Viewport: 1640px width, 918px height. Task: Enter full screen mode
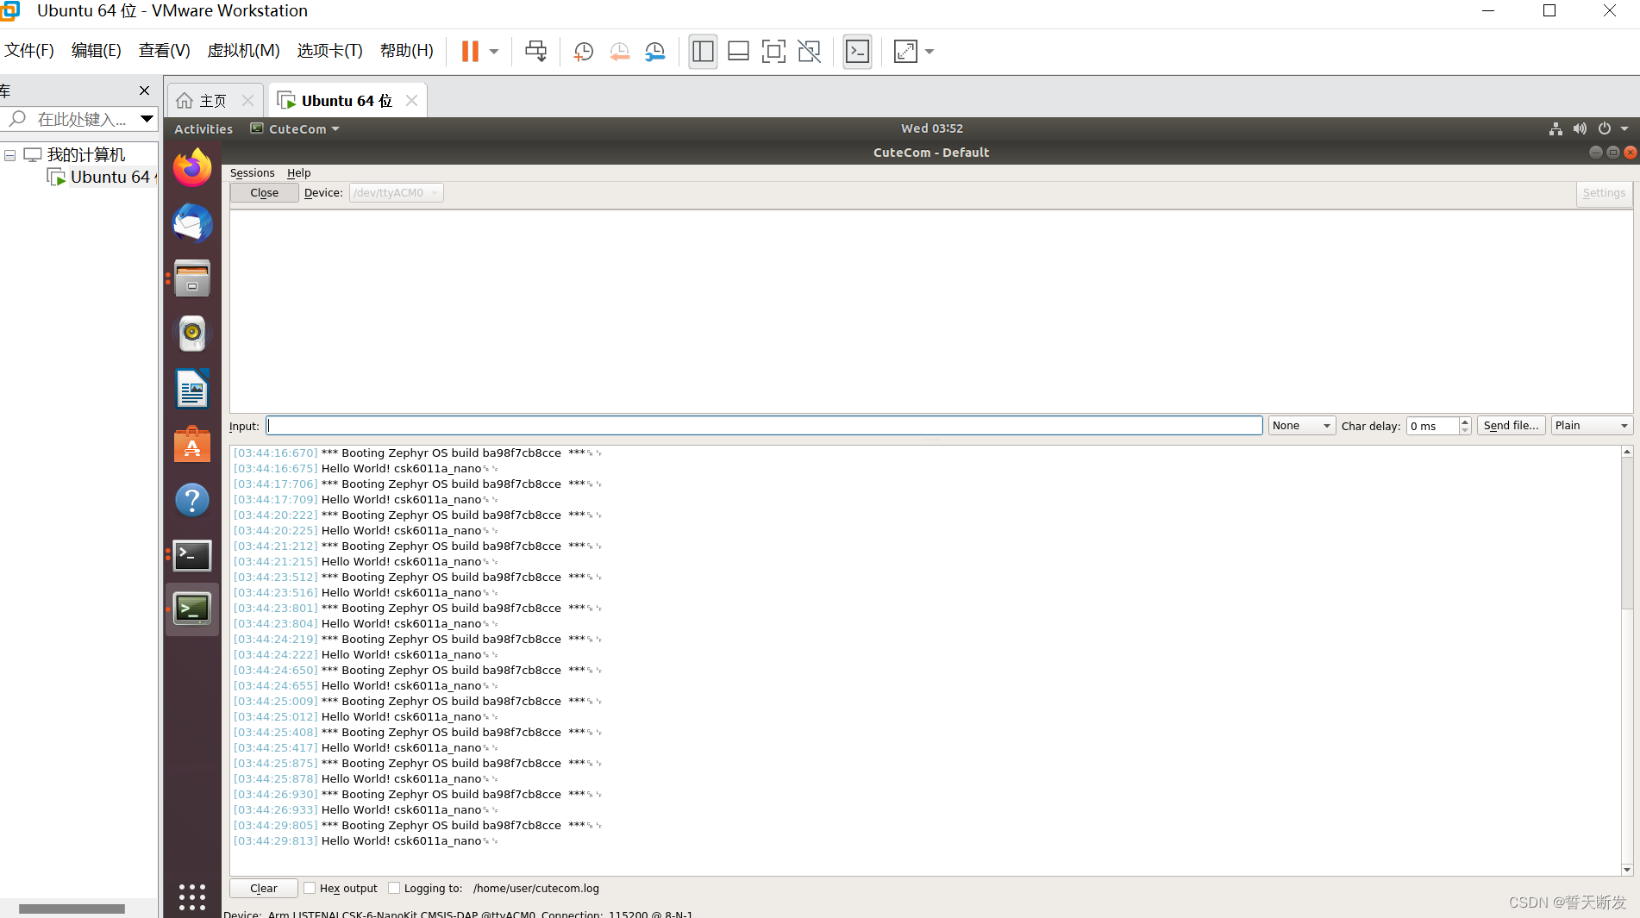[773, 52]
